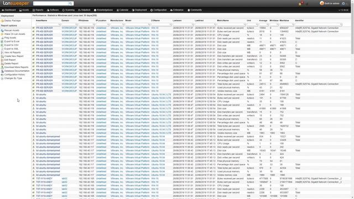Click the Linux icon of the first tst-ubuntu-domainjoined row
The image size is (354, 199).
click(x=34, y=137)
